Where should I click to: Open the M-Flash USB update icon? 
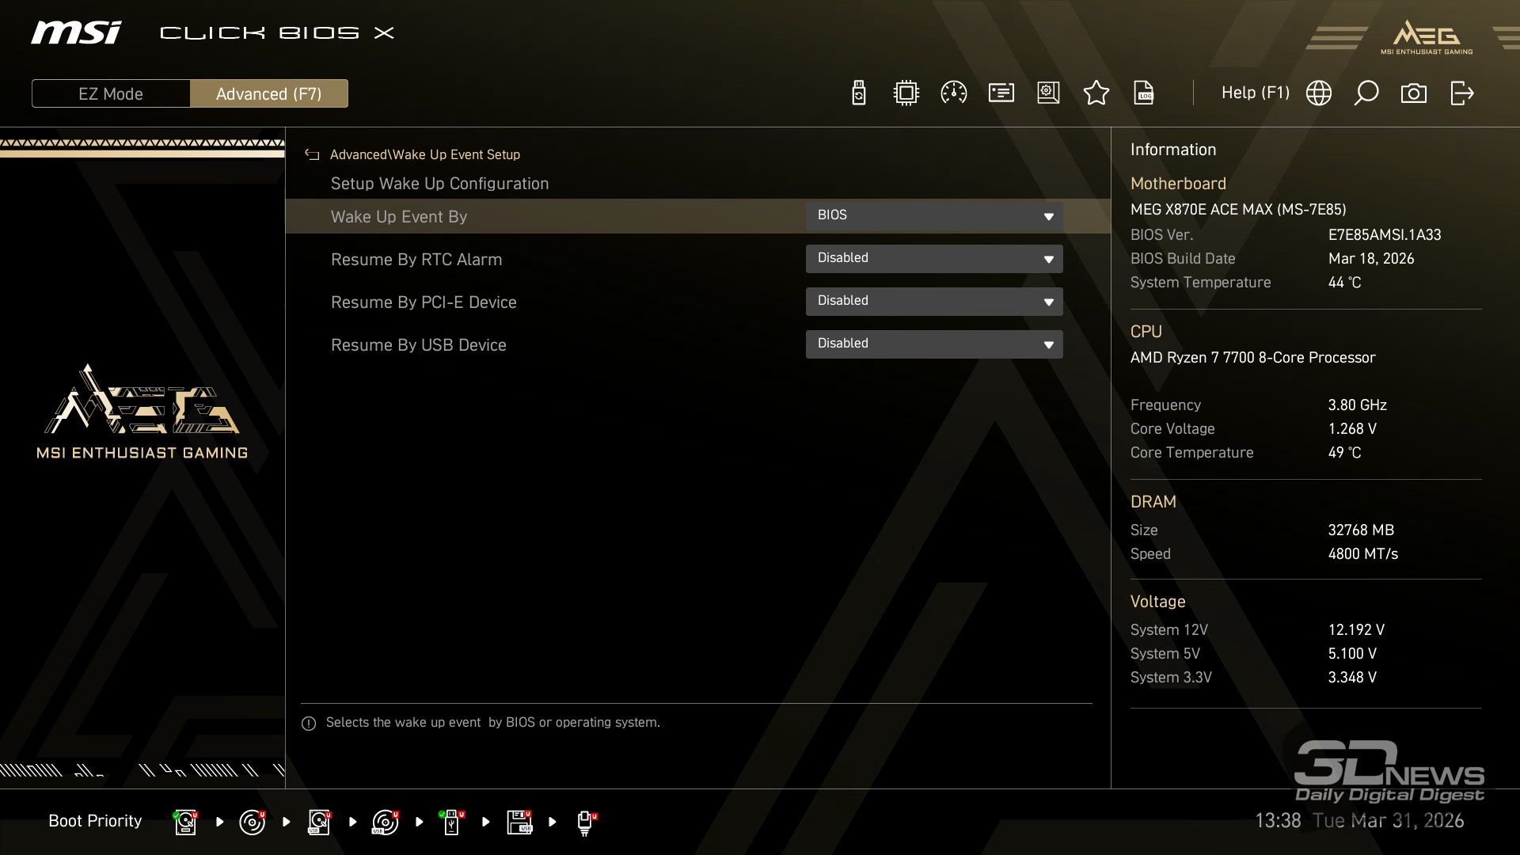click(858, 93)
